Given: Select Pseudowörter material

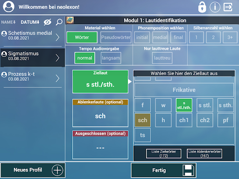Looking at the screenshot, I should click(116, 37).
